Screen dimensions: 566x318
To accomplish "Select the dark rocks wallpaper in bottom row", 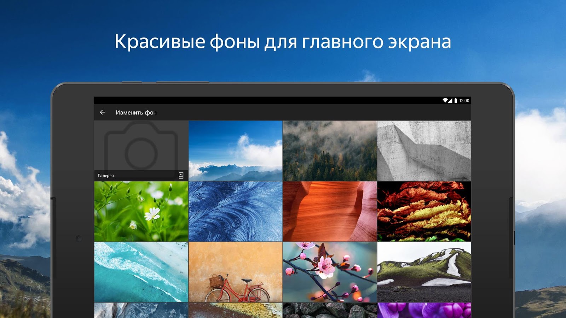I will (x=330, y=310).
